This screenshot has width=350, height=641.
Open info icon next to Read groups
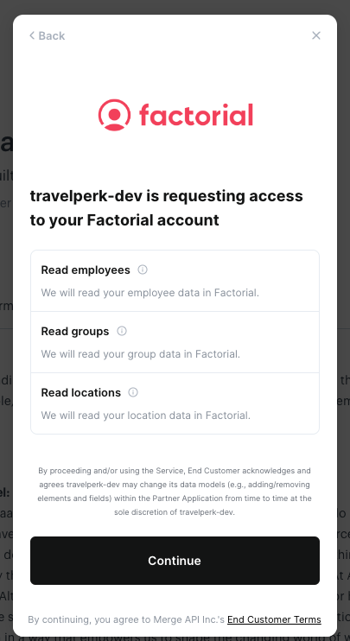click(122, 331)
